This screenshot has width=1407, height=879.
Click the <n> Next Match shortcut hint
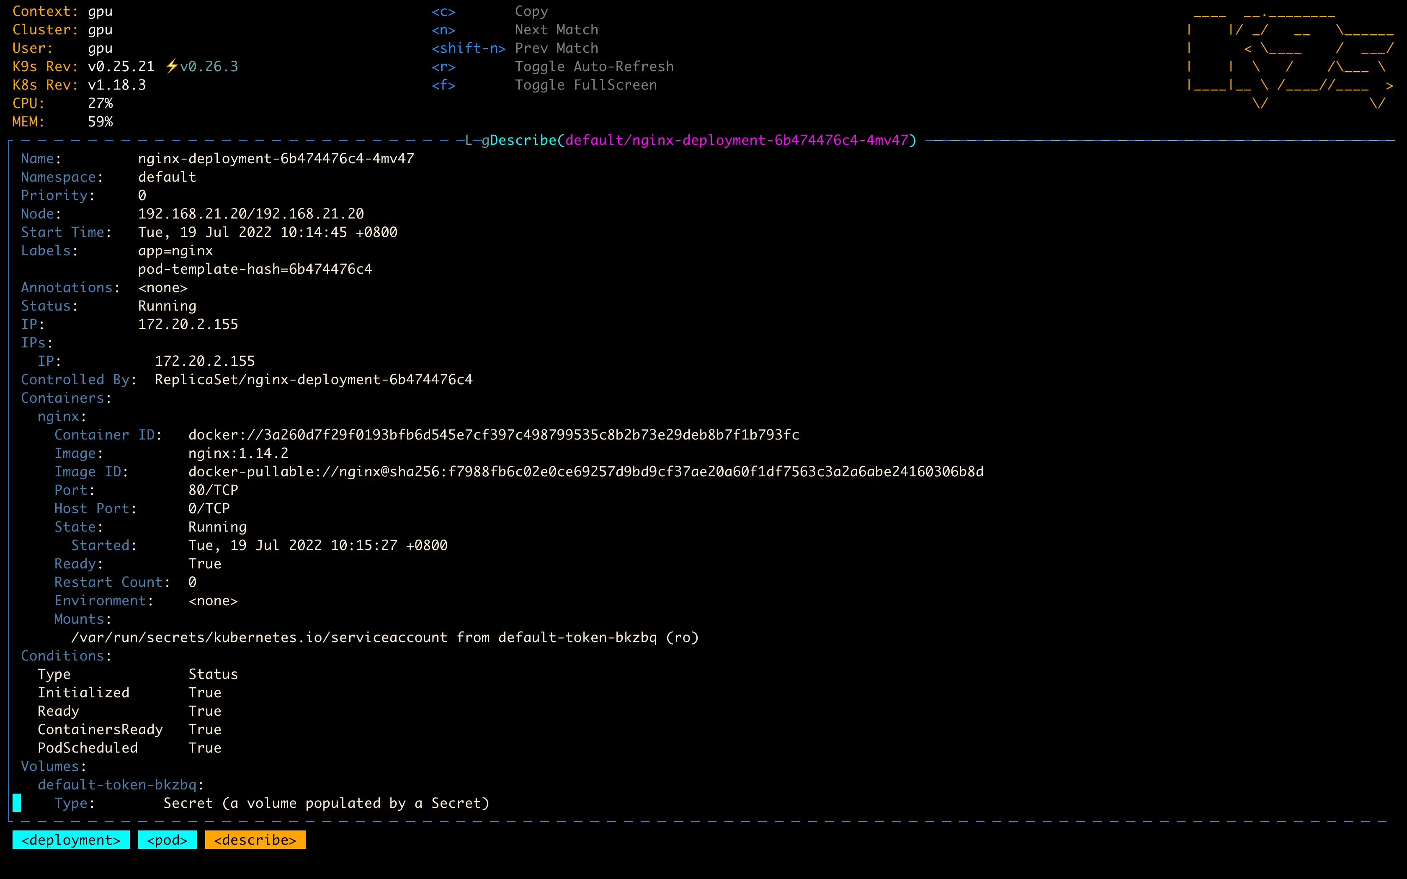515,30
